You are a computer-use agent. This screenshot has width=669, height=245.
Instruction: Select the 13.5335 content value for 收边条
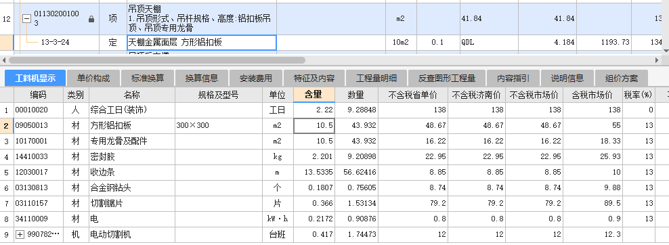(x=314, y=173)
